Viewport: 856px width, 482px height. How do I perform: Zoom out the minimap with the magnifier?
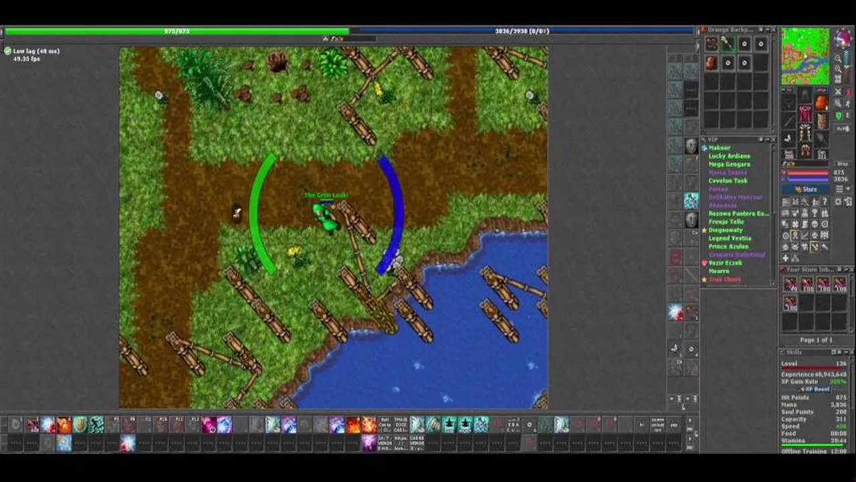coord(838,58)
